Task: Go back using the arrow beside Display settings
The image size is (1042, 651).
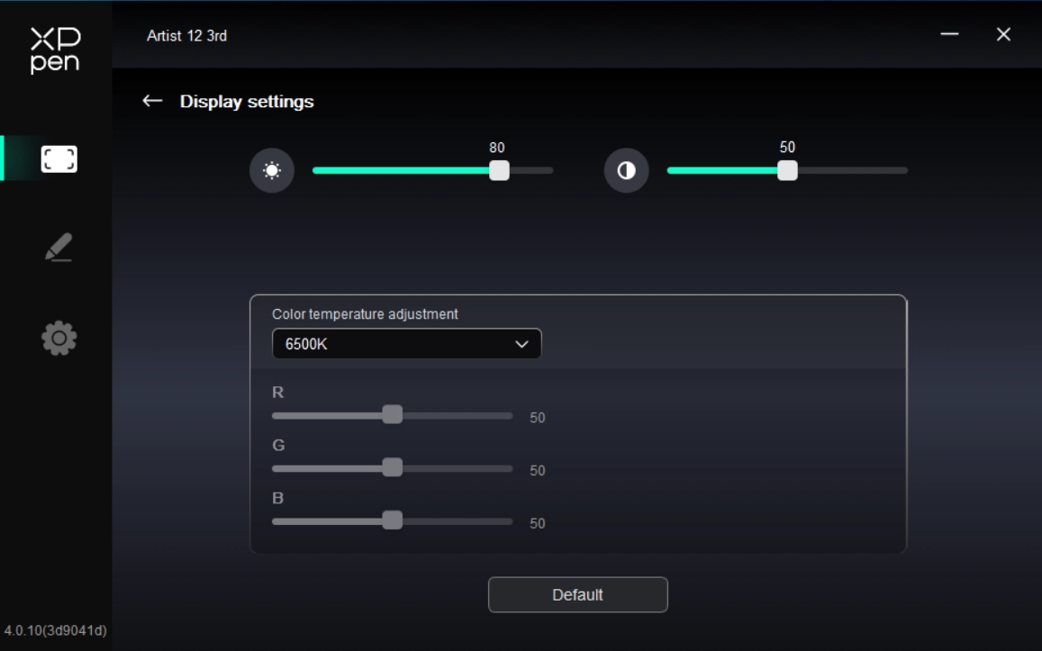Action: [x=152, y=102]
